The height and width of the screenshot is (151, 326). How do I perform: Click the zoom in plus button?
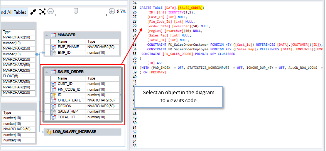[x=112, y=11]
